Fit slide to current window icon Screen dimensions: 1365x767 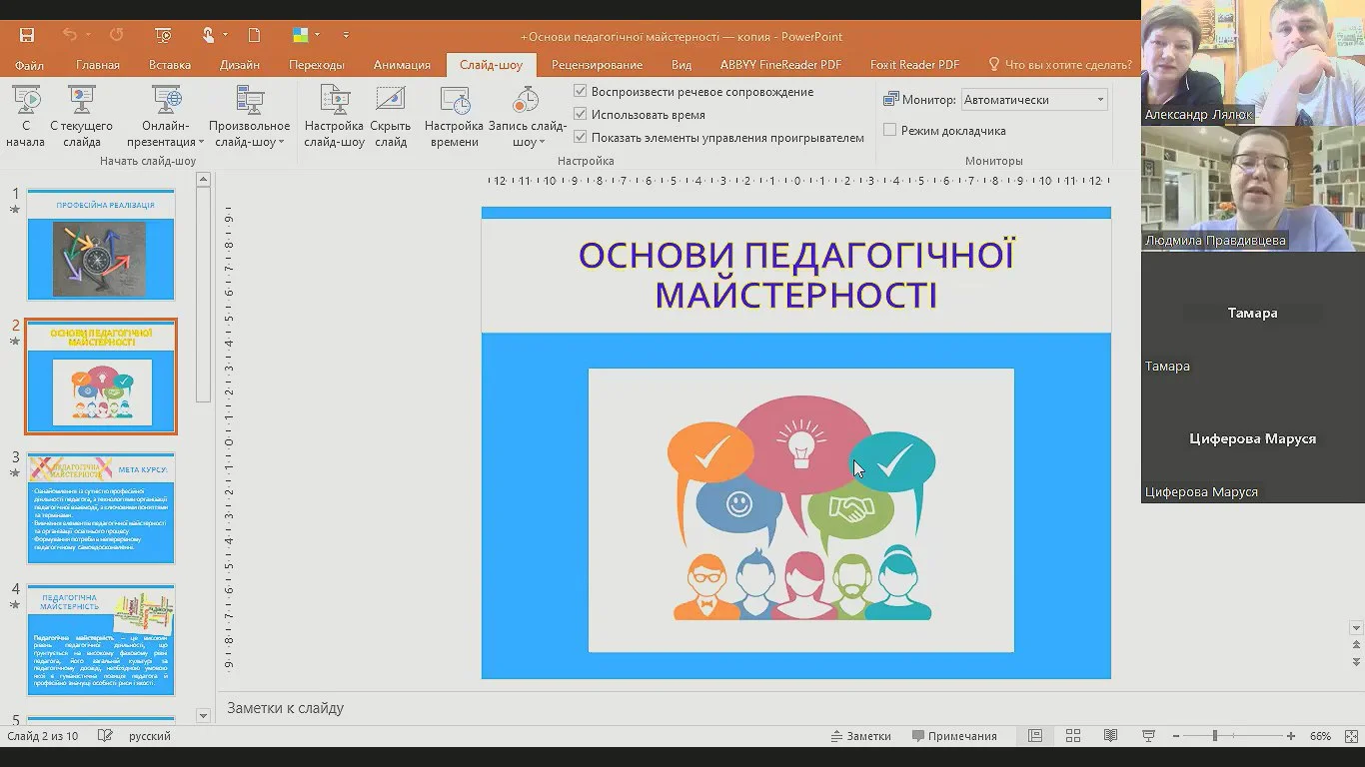(1351, 736)
